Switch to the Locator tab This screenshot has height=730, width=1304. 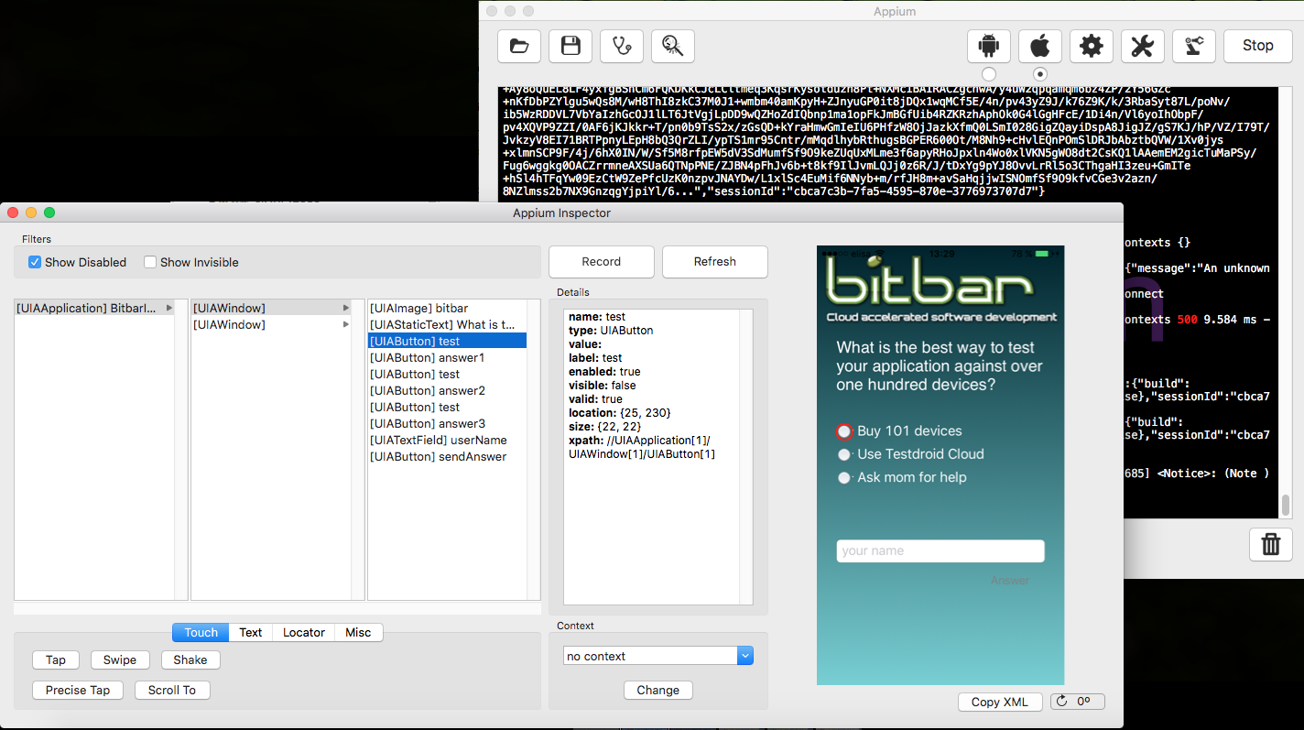[304, 632]
